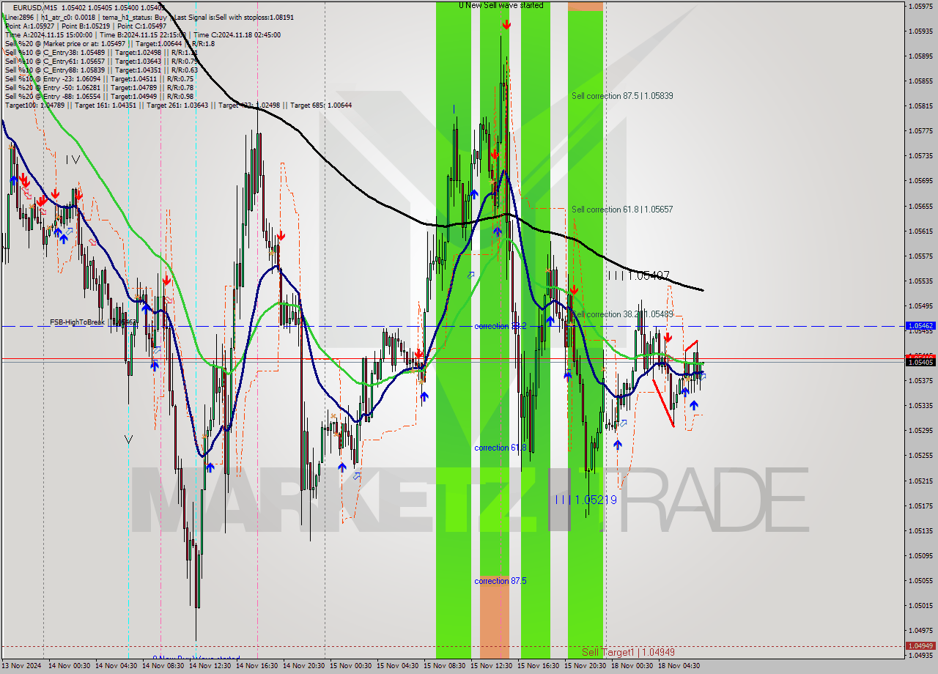Screen dimensions: 938x674
Task: Select 'Sell correction 87.5 | 1.05839' label
Action: click(x=622, y=96)
